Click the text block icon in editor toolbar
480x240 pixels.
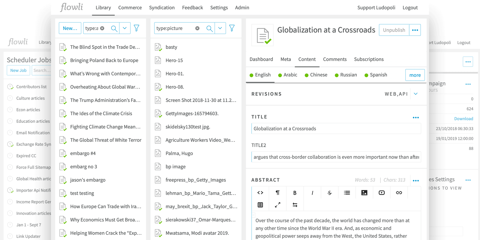260,205
